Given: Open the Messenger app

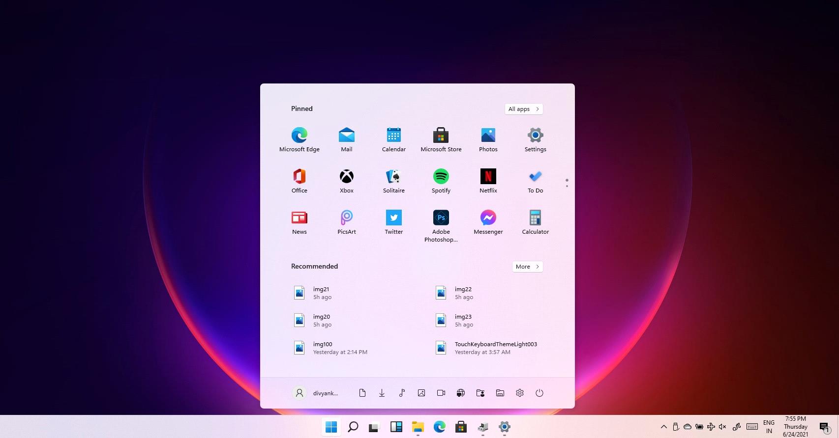Looking at the screenshot, I should tap(488, 222).
